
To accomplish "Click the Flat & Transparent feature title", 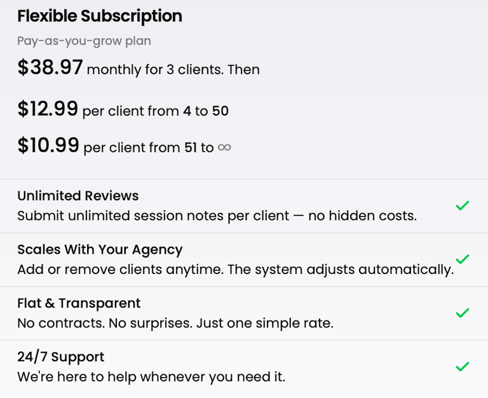I will coord(79,303).
